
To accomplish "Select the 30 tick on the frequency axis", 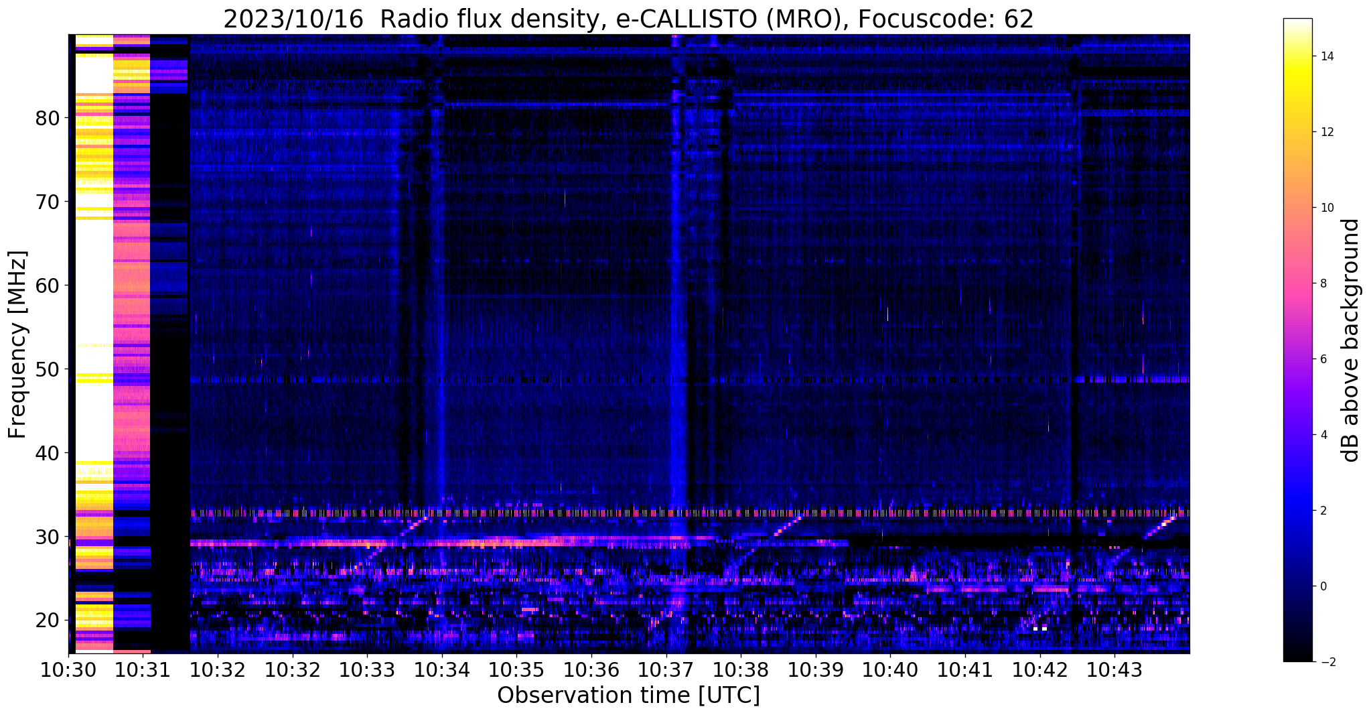I will point(48,537).
